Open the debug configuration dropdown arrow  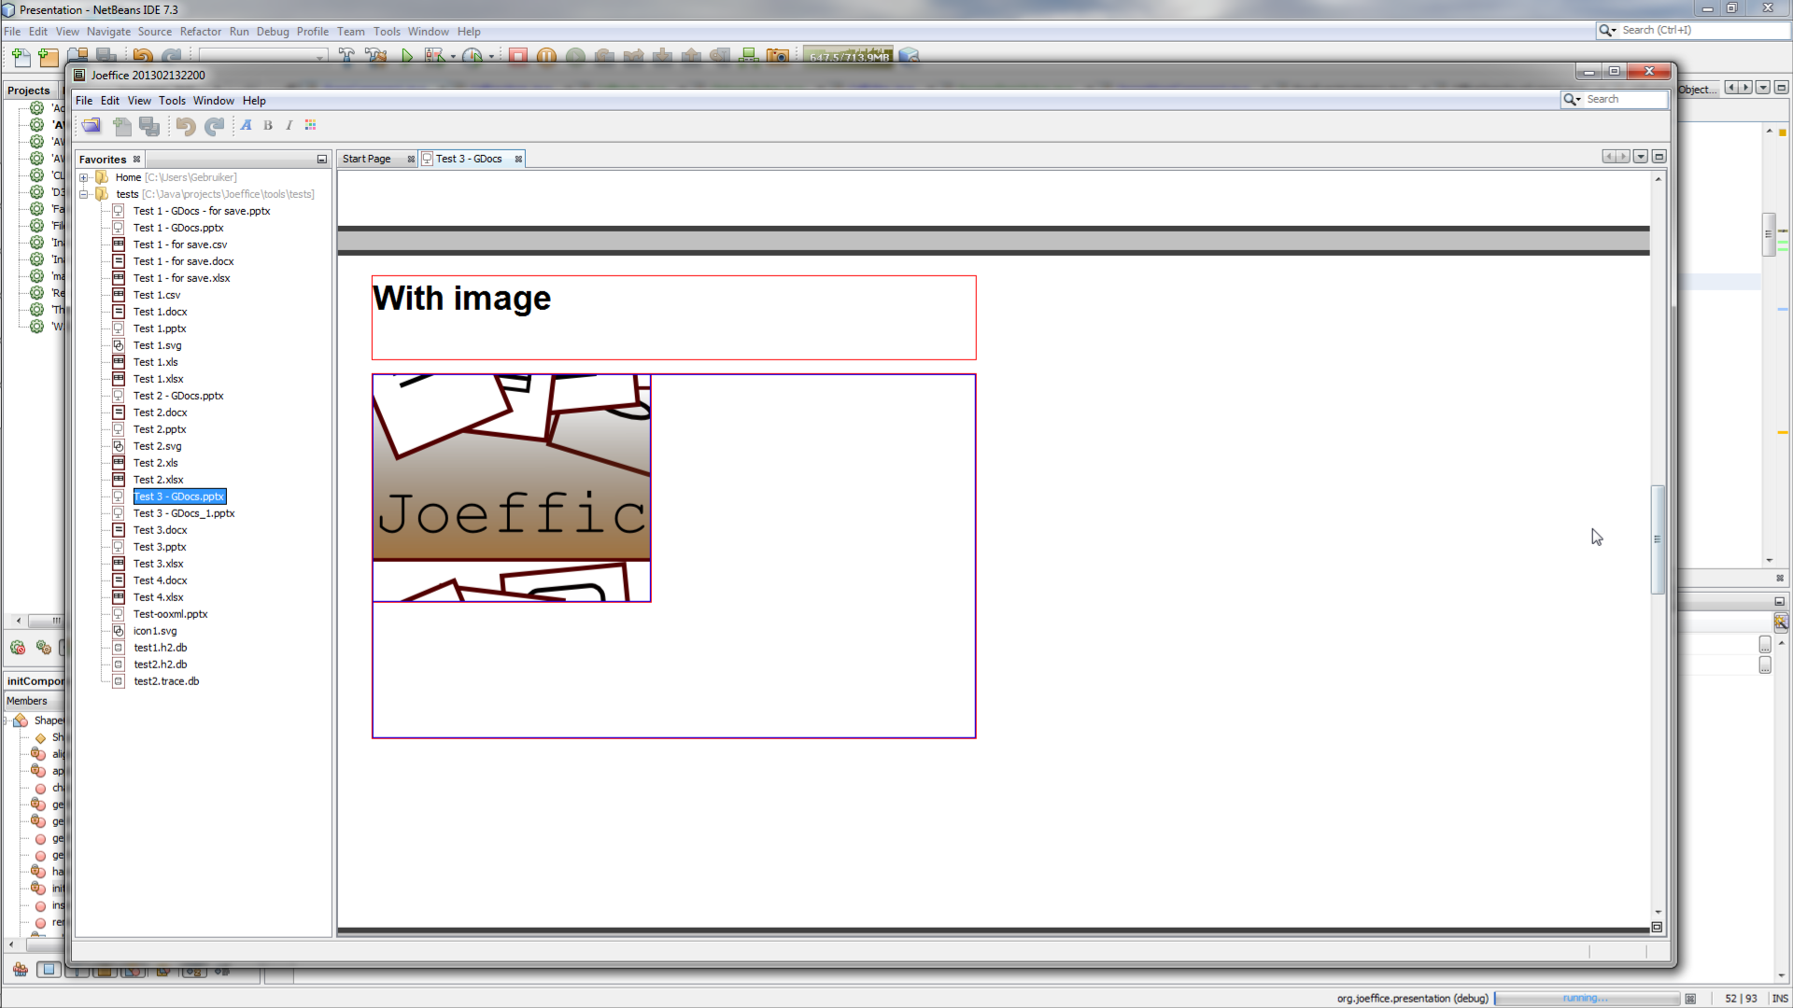coord(453,56)
